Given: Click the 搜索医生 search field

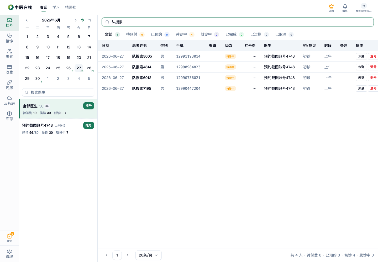Looking at the screenshot, I should [58, 92].
